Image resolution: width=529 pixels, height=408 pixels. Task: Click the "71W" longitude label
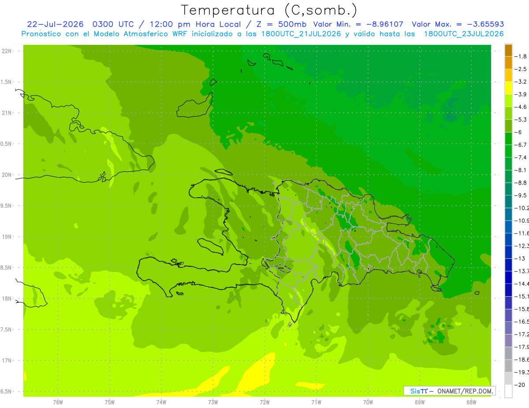click(x=316, y=402)
